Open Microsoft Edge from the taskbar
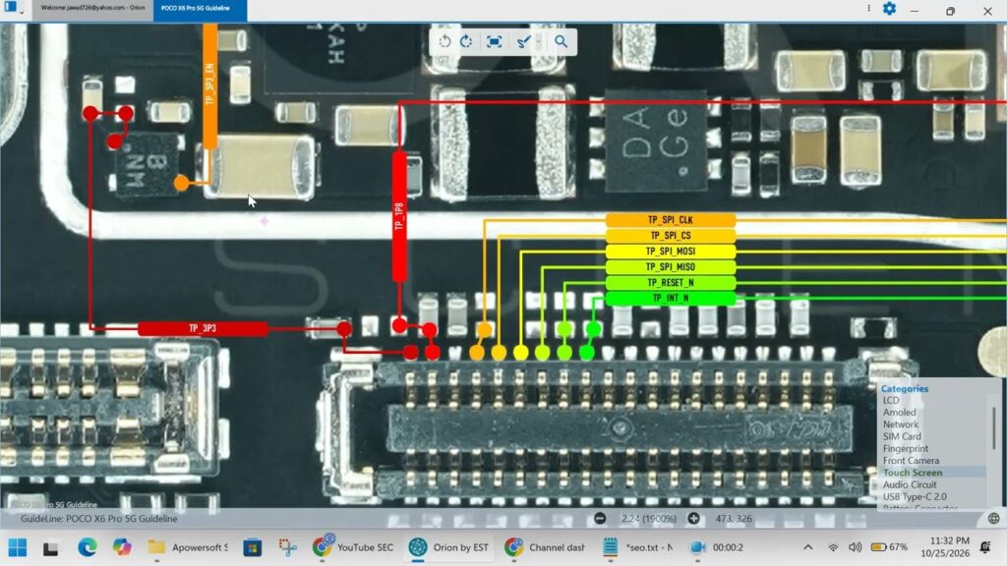 coord(88,547)
